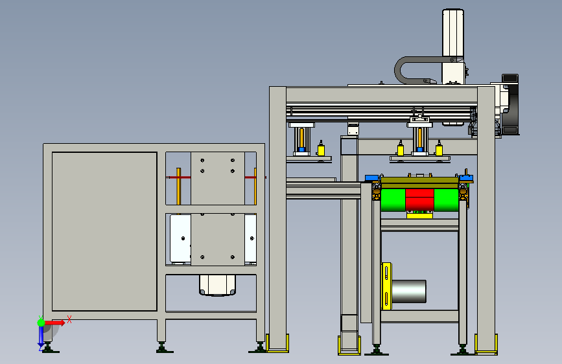Image resolution: width=562 pixels, height=364 pixels.
Task: Select the lower screw plate in the cabinet
Action: tap(218, 240)
